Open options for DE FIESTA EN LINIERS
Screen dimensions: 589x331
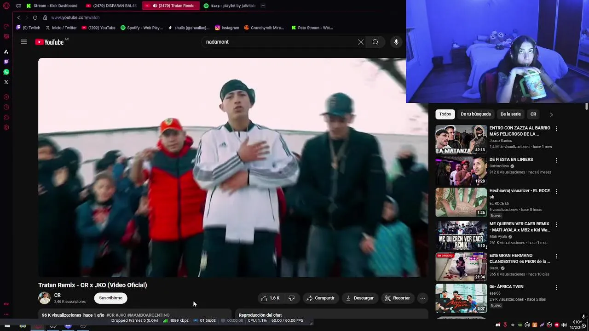click(556, 160)
